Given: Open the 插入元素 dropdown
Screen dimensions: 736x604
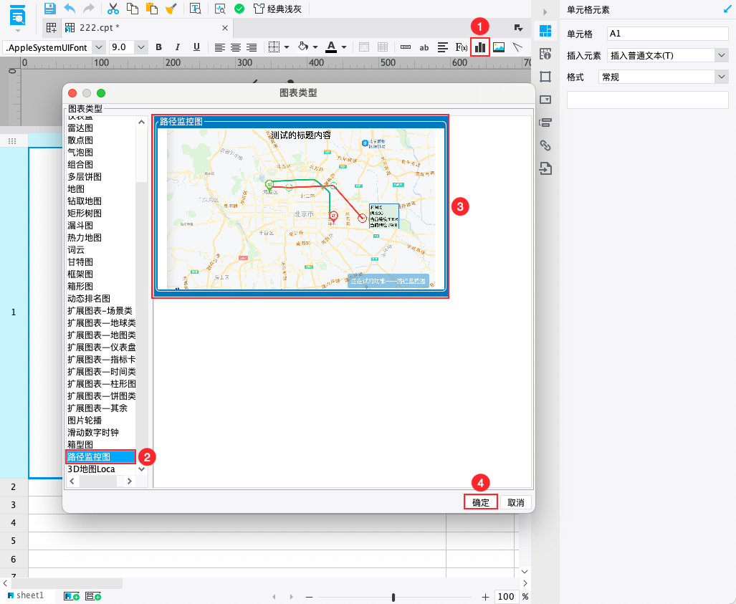Looking at the screenshot, I should (721, 55).
